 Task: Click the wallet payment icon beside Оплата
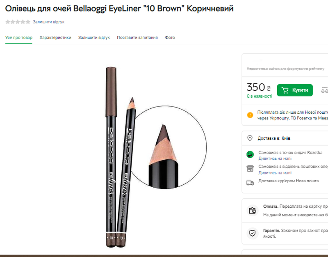(253, 211)
